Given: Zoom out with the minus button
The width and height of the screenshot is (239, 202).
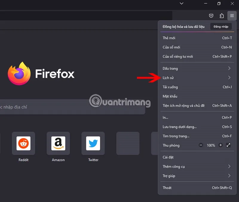Looking at the screenshot, I should click(x=201, y=145).
